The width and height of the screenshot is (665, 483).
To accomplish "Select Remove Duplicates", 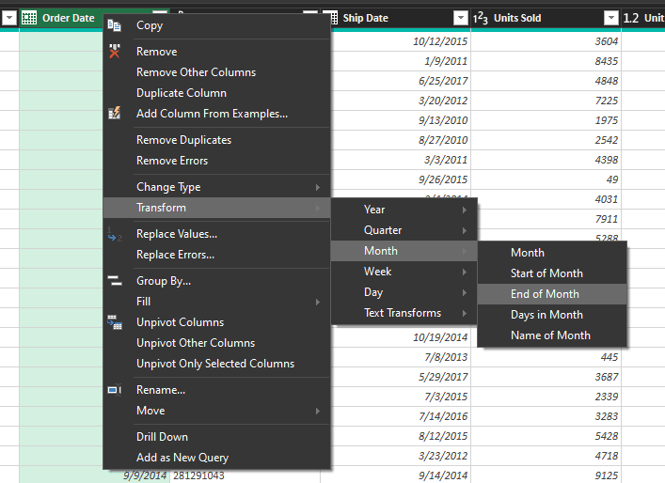I will pyautogui.click(x=216, y=140).
